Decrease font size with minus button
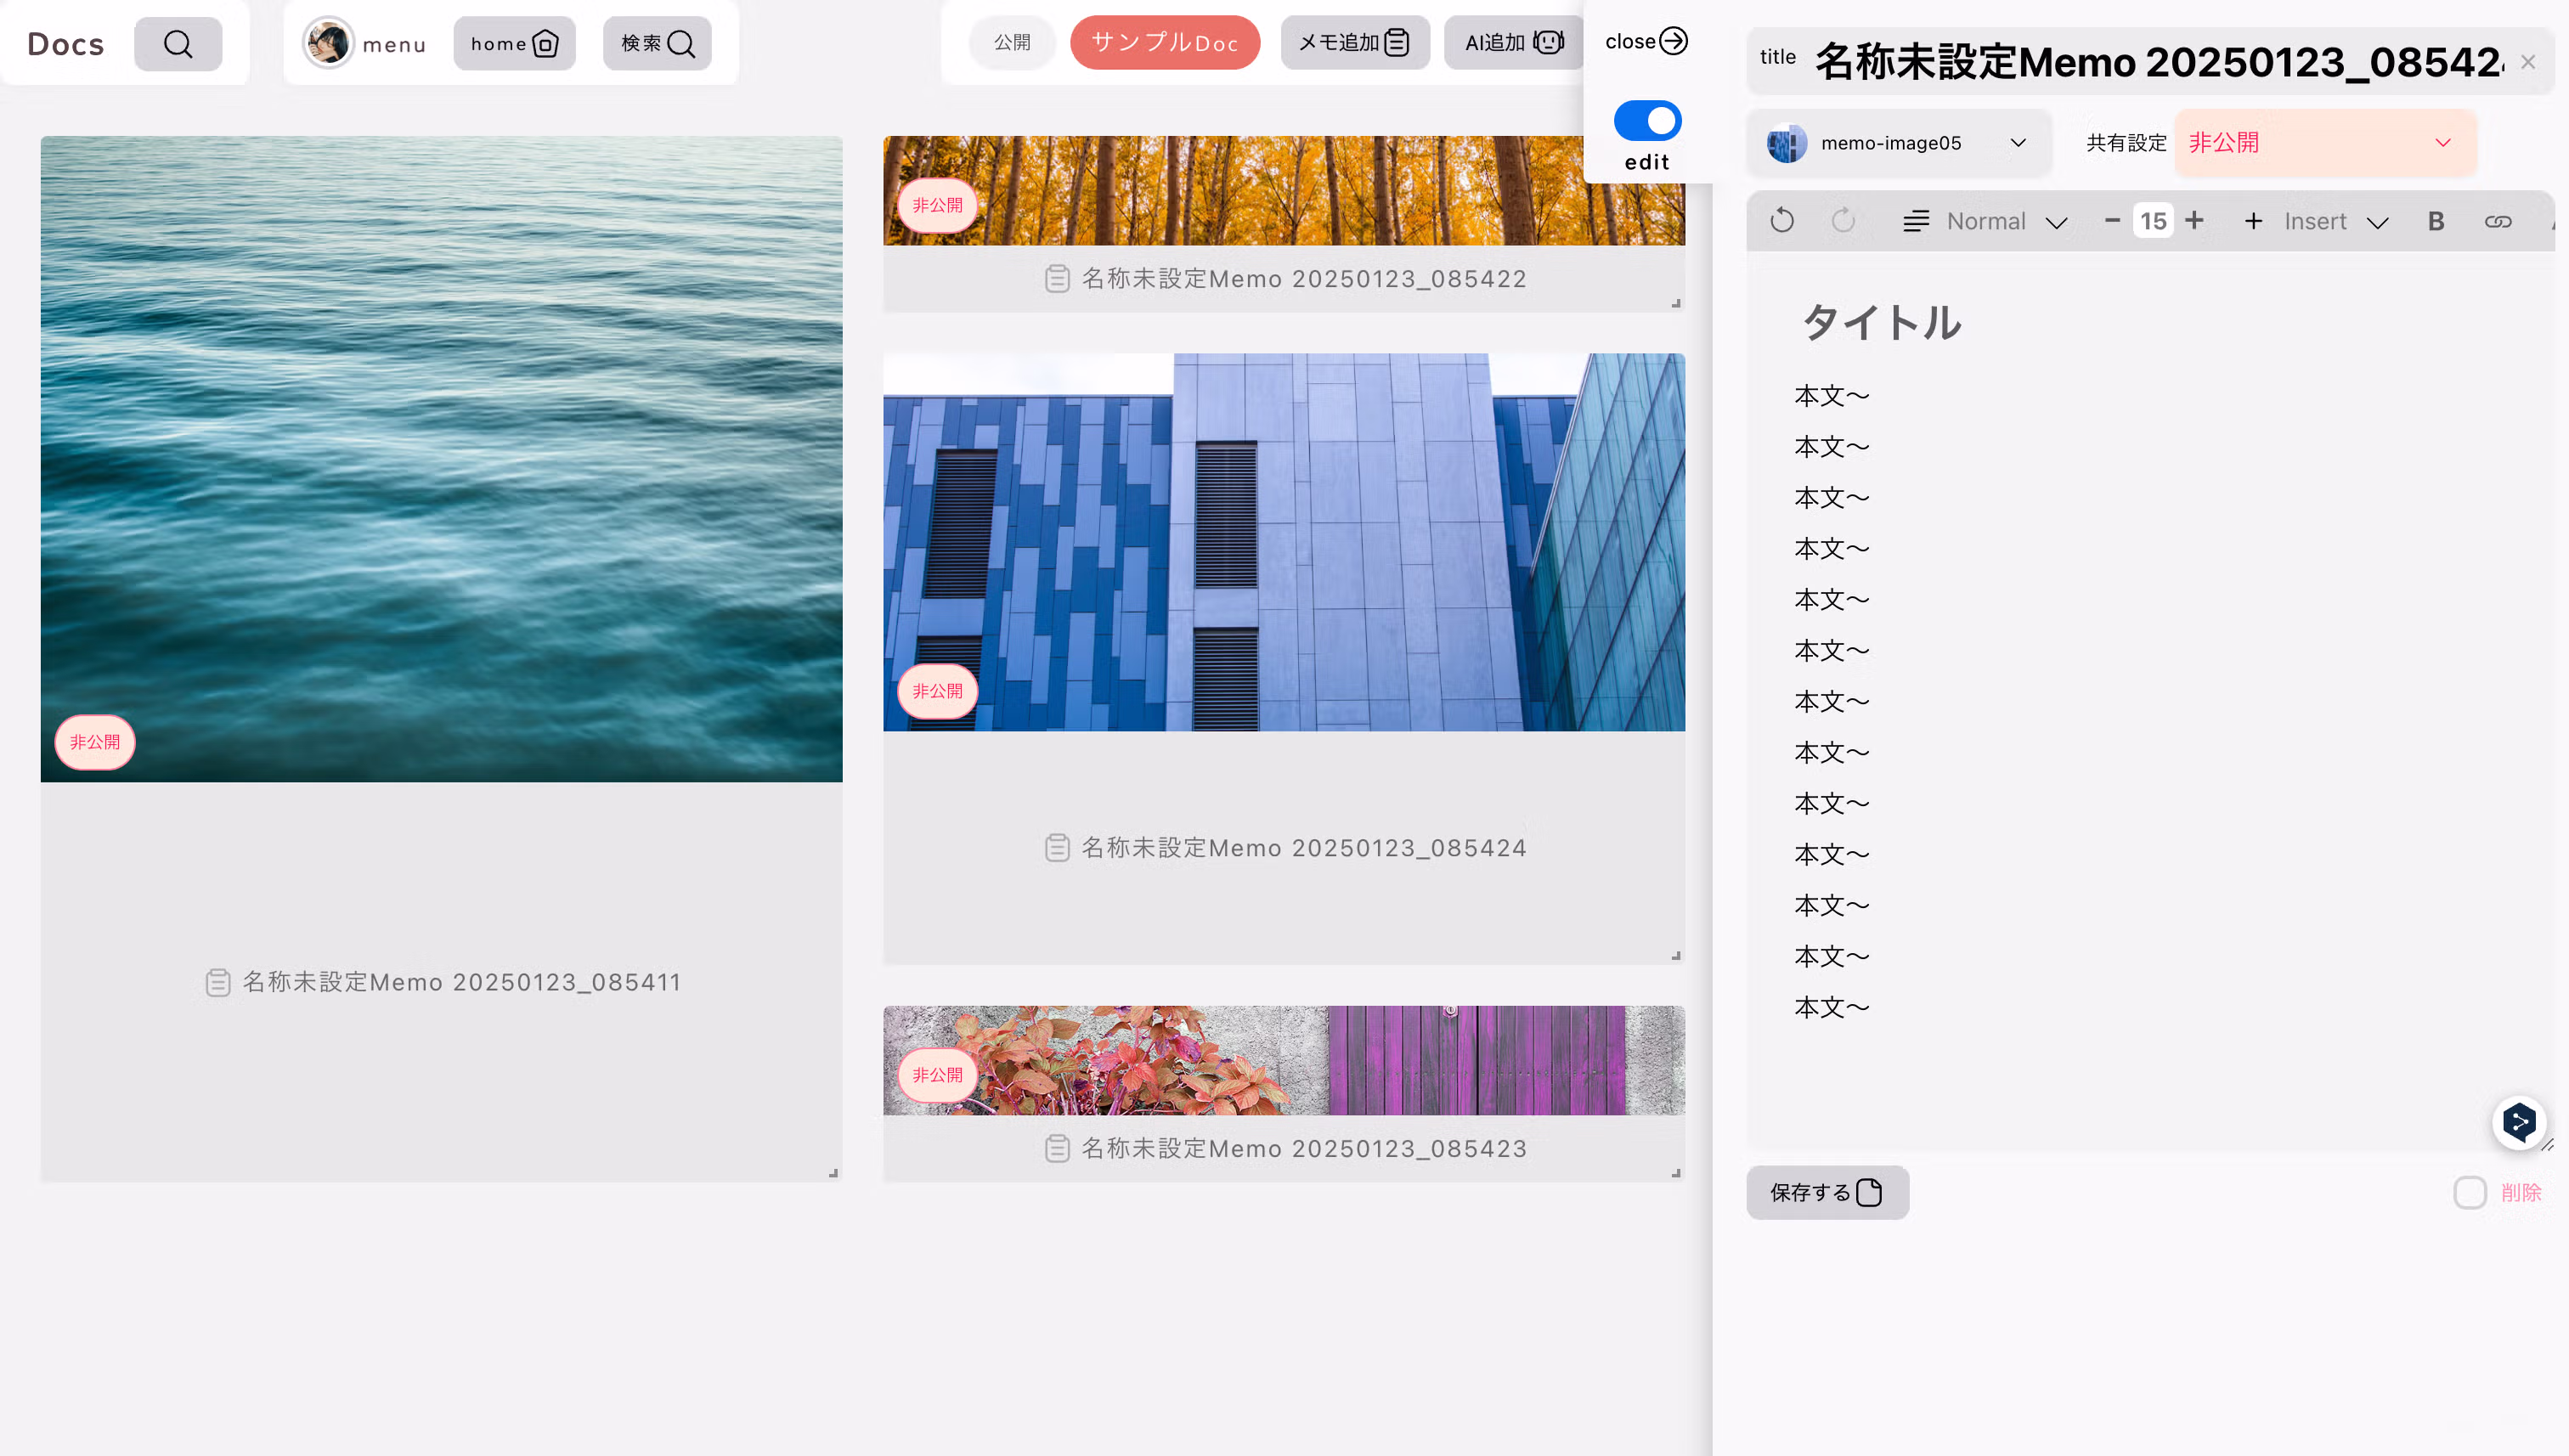 pyautogui.click(x=2112, y=220)
